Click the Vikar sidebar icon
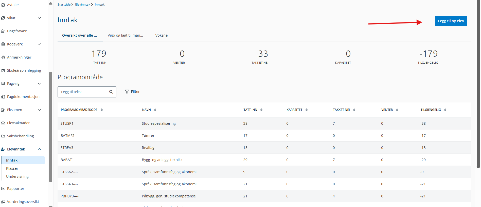Screen dimensions: 481x207 click(3, 18)
